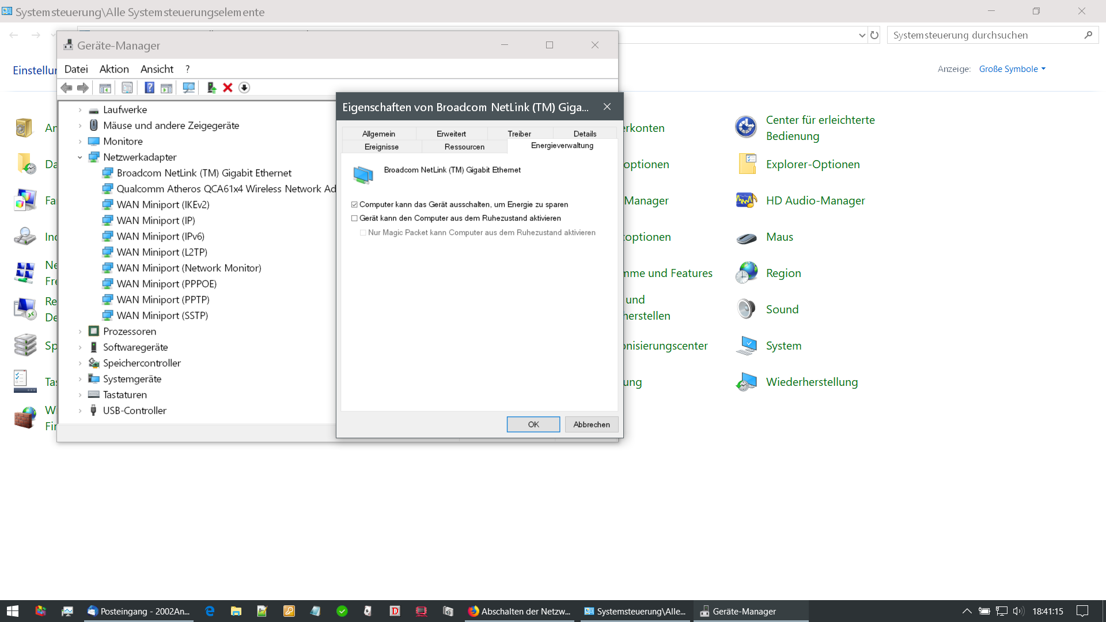The image size is (1106, 622).
Task: Enable 'Gerät kann den Computer aktivieren' checkbox
Action: [354, 218]
